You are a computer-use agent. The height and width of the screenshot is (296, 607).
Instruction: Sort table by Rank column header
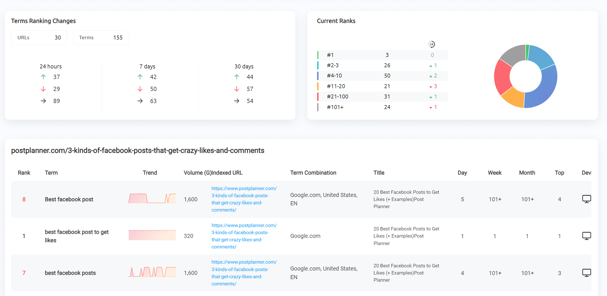[24, 173]
